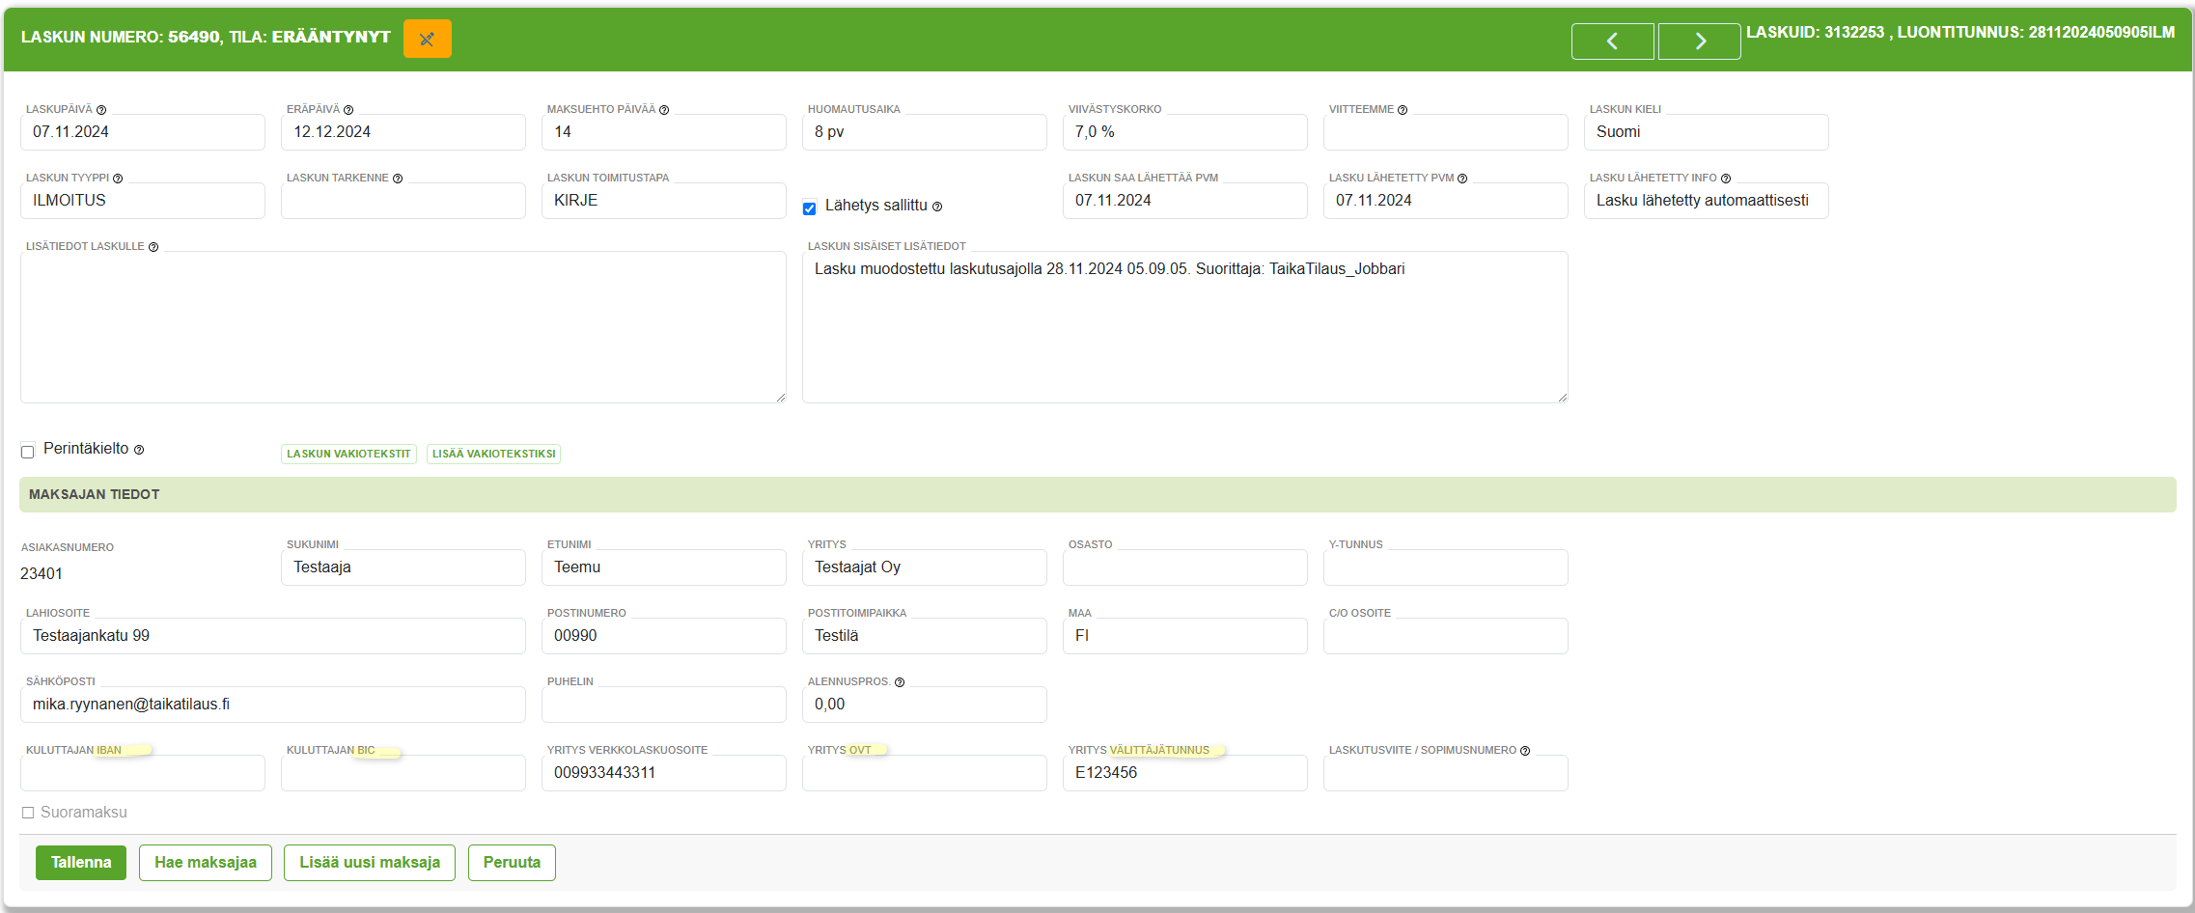Viewport: 2195px width, 913px height.
Task: Click the Tallenna button
Action: coord(81,863)
